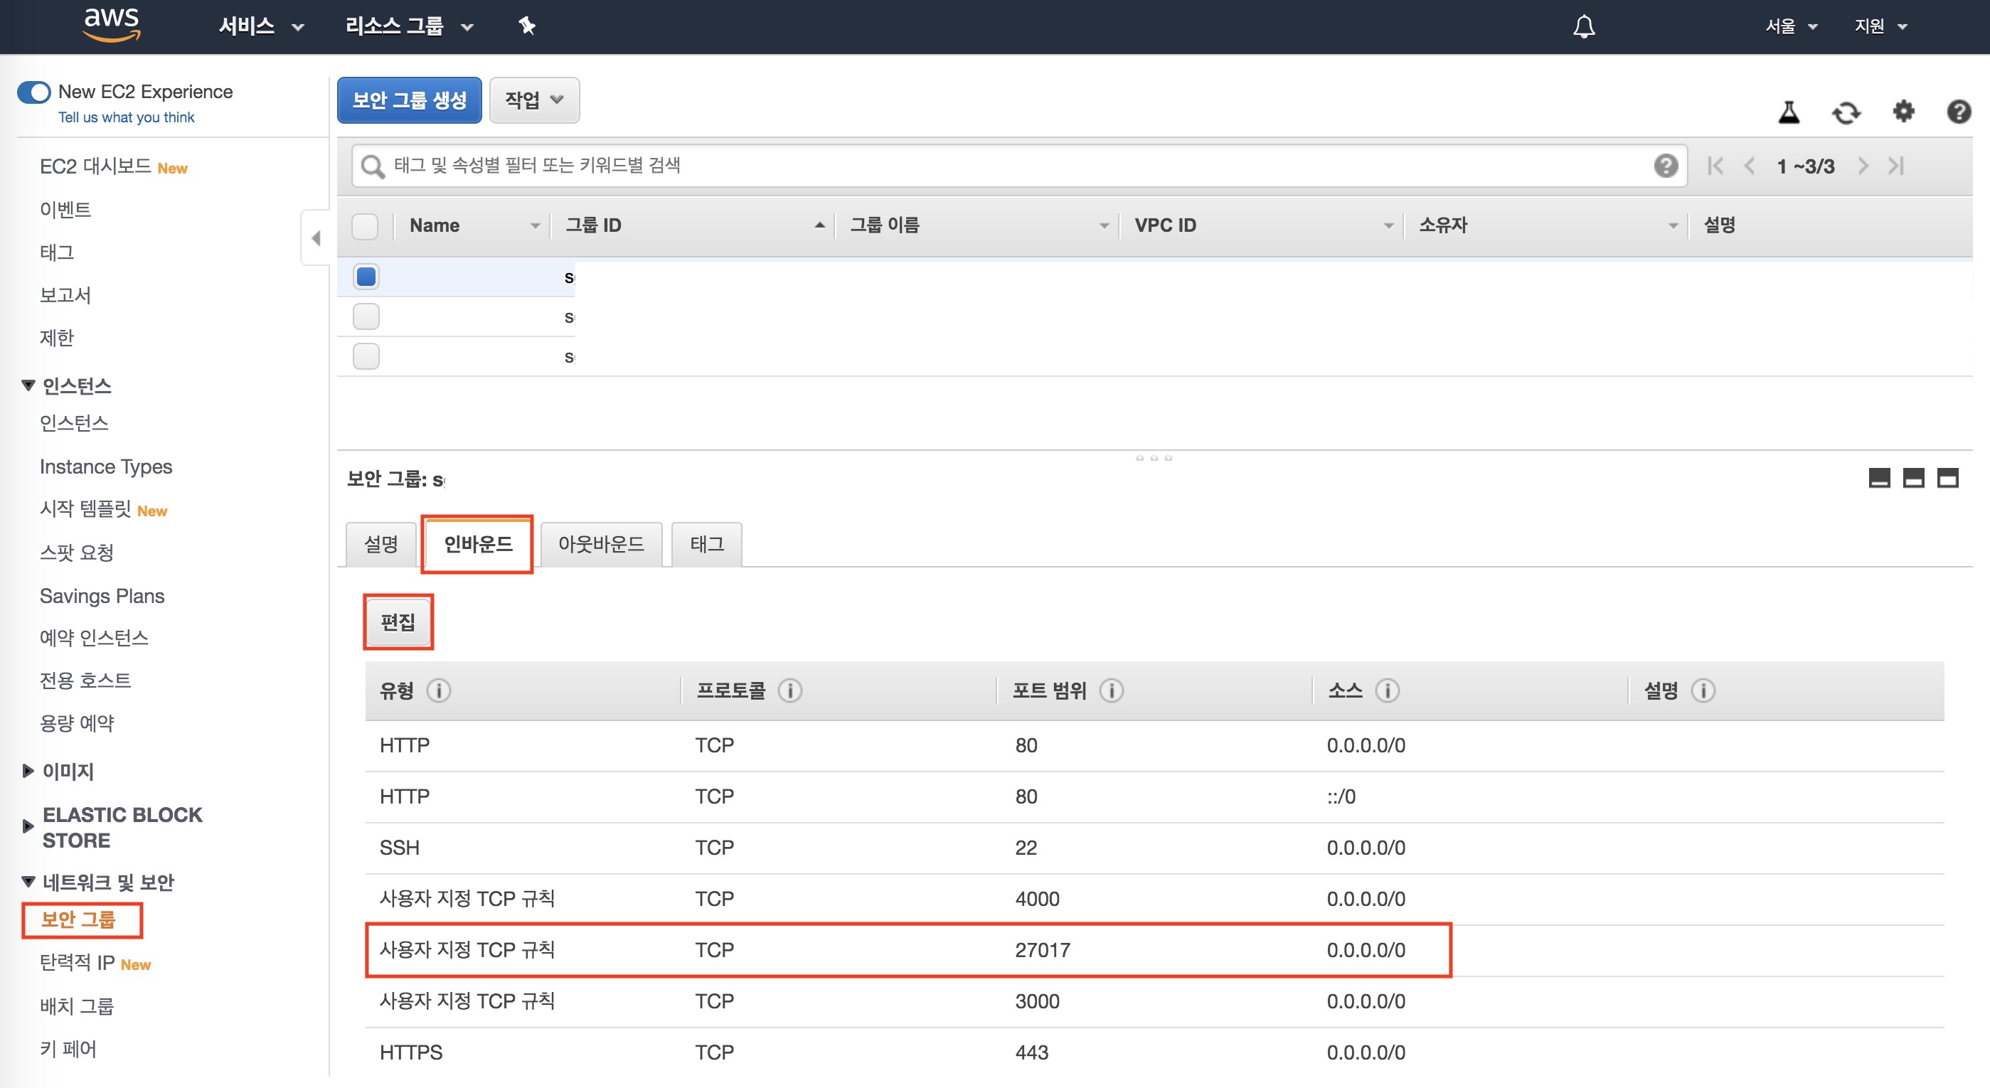Refresh the security group list
The width and height of the screenshot is (1990, 1088).
coord(1846,112)
